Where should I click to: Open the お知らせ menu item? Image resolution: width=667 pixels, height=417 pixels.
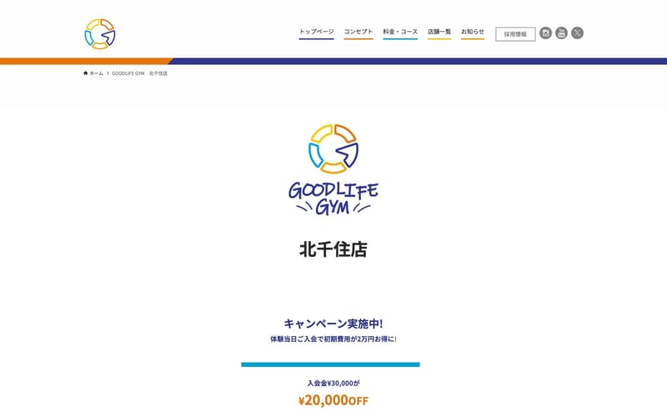coord(473,32)
